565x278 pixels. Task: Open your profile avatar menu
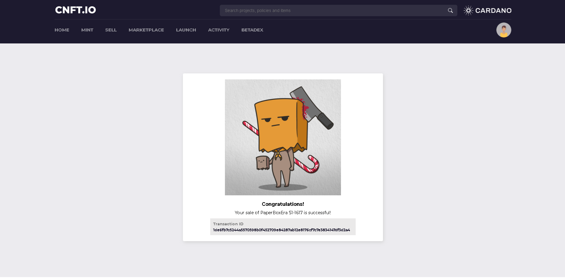click(504, 30)
